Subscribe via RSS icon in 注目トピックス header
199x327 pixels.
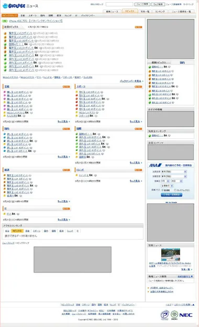click(138, 27)
